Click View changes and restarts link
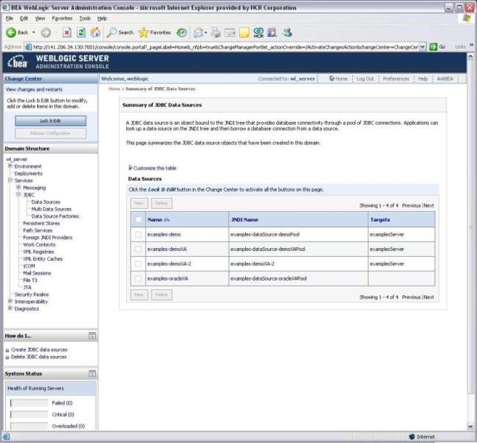Image resolution: width=477 pixels, height=443 pixels. click(x=34, y=89)
